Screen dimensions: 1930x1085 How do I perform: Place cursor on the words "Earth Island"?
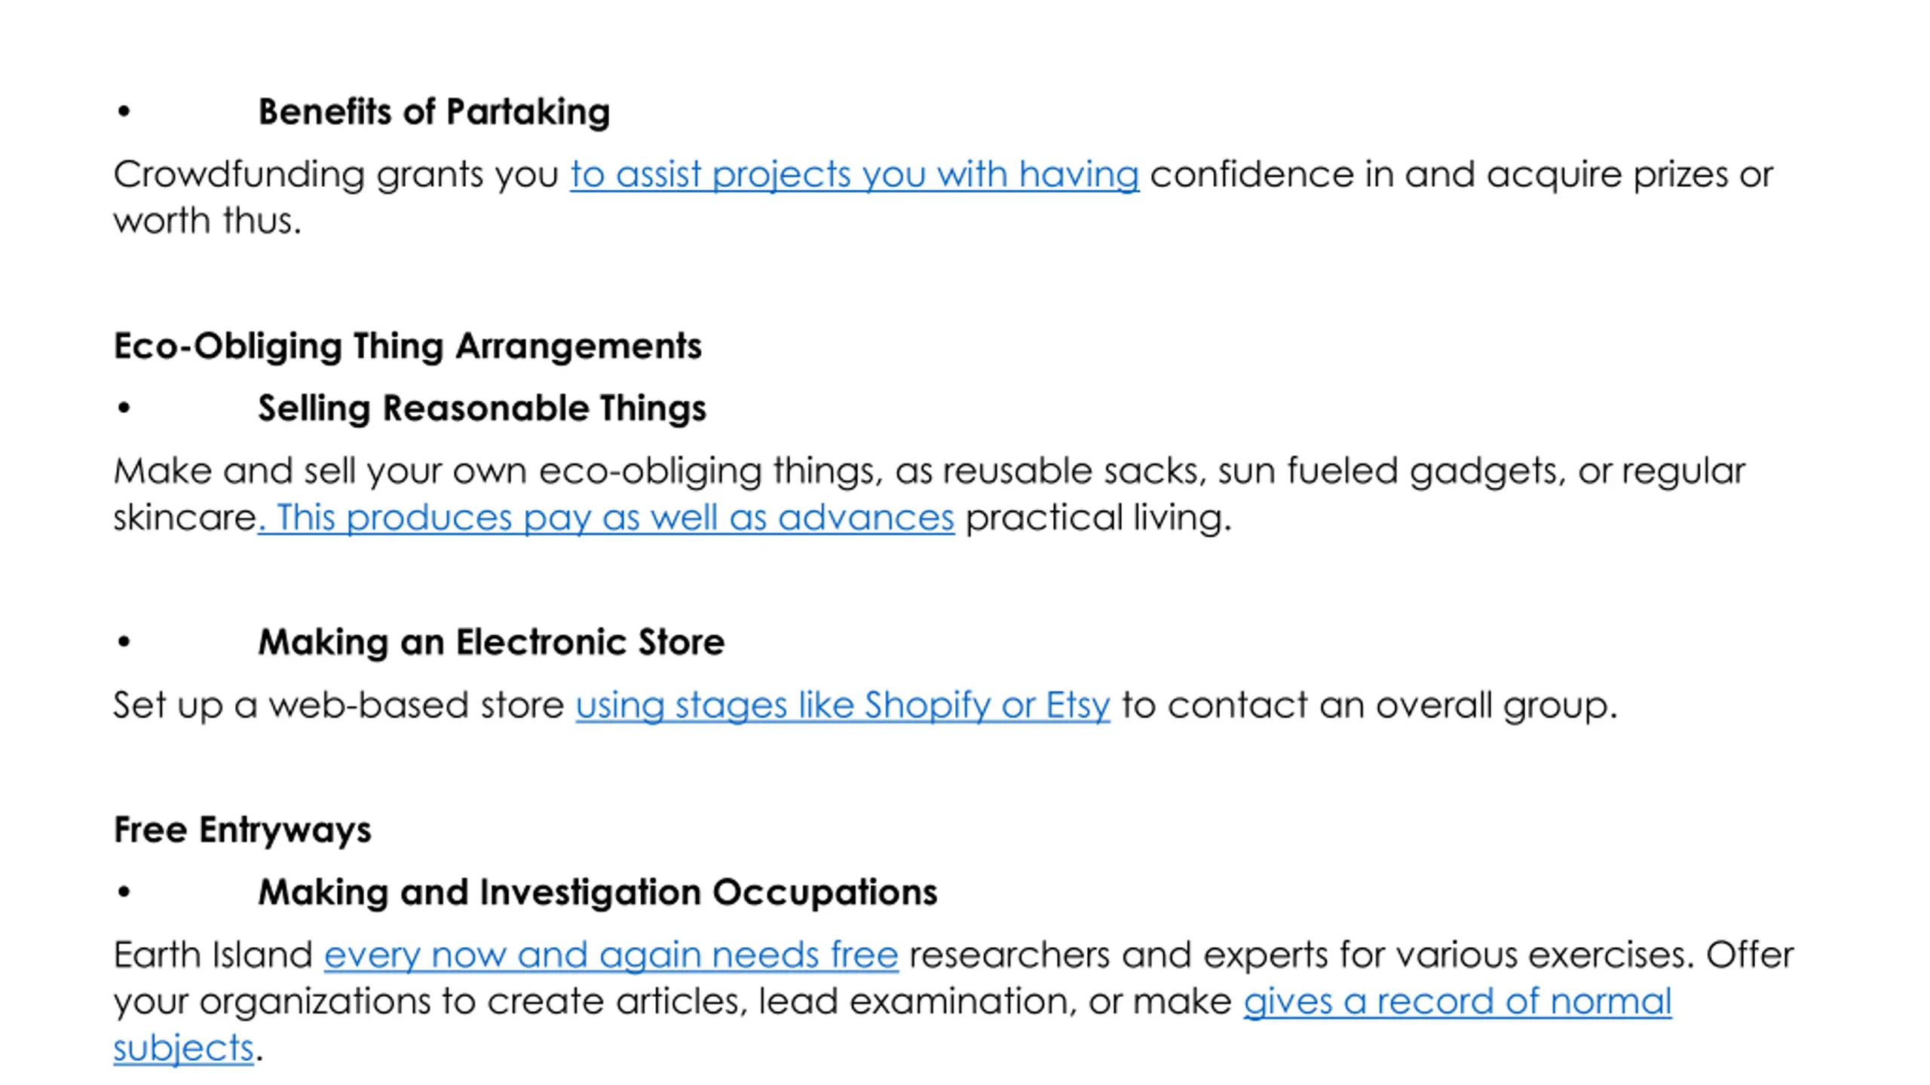213,955
